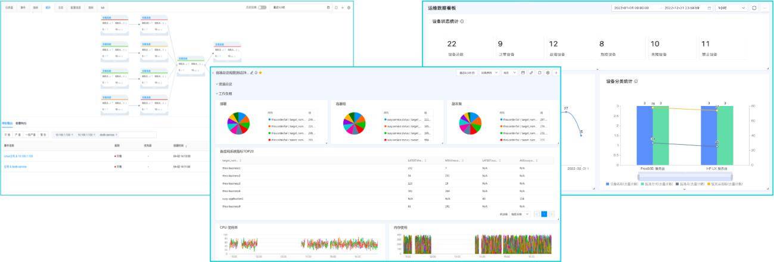The height and width of the screenshot is (262, 774).
Task: Switch to the 配置信息 tab
Action: 76,8
